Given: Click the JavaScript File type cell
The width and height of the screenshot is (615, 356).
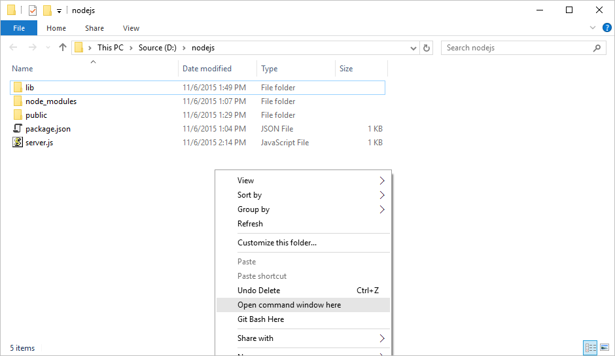Looking at the screenshot, I should (285, 143).
